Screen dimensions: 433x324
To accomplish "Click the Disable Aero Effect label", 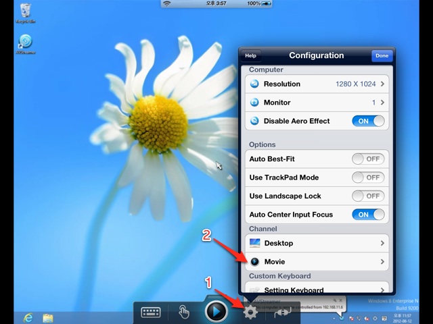I will pyautogui.click(x=296, y=121).
